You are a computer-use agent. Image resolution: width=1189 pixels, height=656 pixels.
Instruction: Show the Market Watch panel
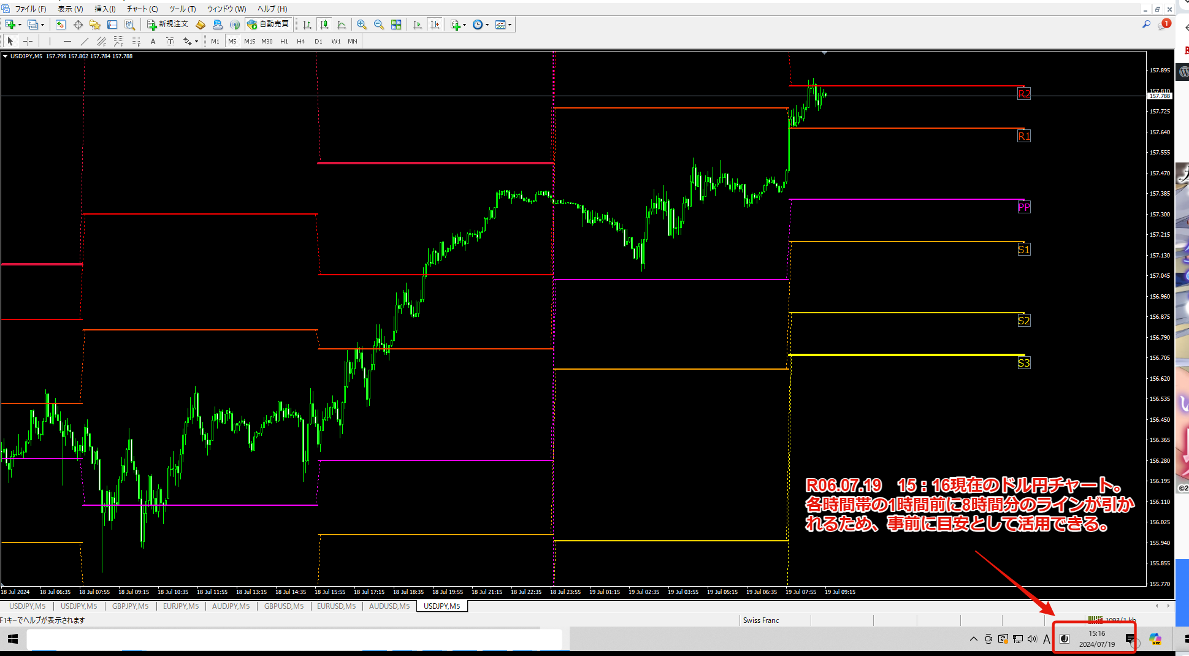[x=60, y=25]
